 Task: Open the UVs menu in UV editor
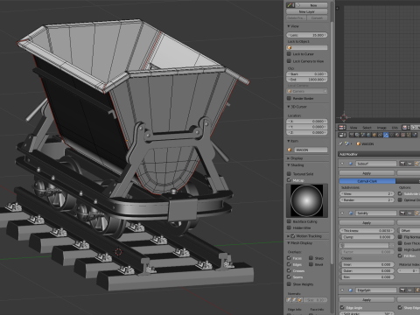(395, 128)
